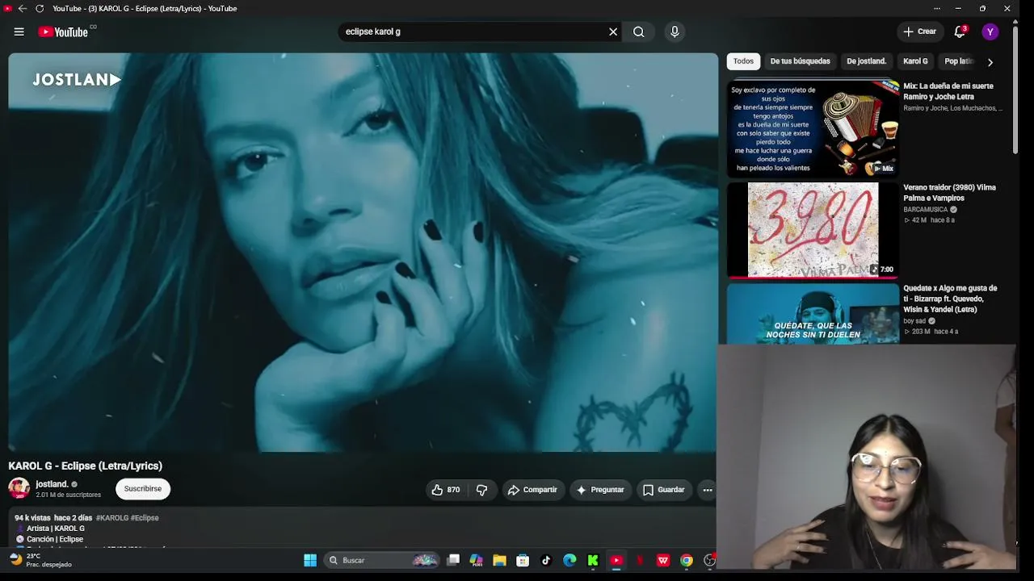Viewport: 1034px width, 581px height.
Task: Dislike the video with the thumbs-down button
Action: pos(482,490)
